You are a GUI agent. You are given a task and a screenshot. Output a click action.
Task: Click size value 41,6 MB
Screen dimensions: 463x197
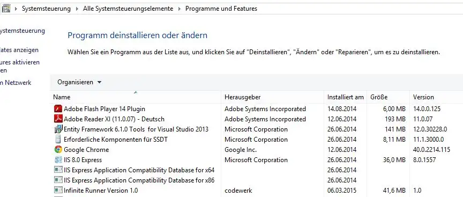(x=394, y=190)
